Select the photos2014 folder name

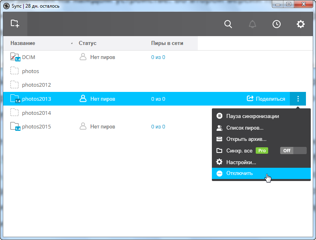click(37, 113)
